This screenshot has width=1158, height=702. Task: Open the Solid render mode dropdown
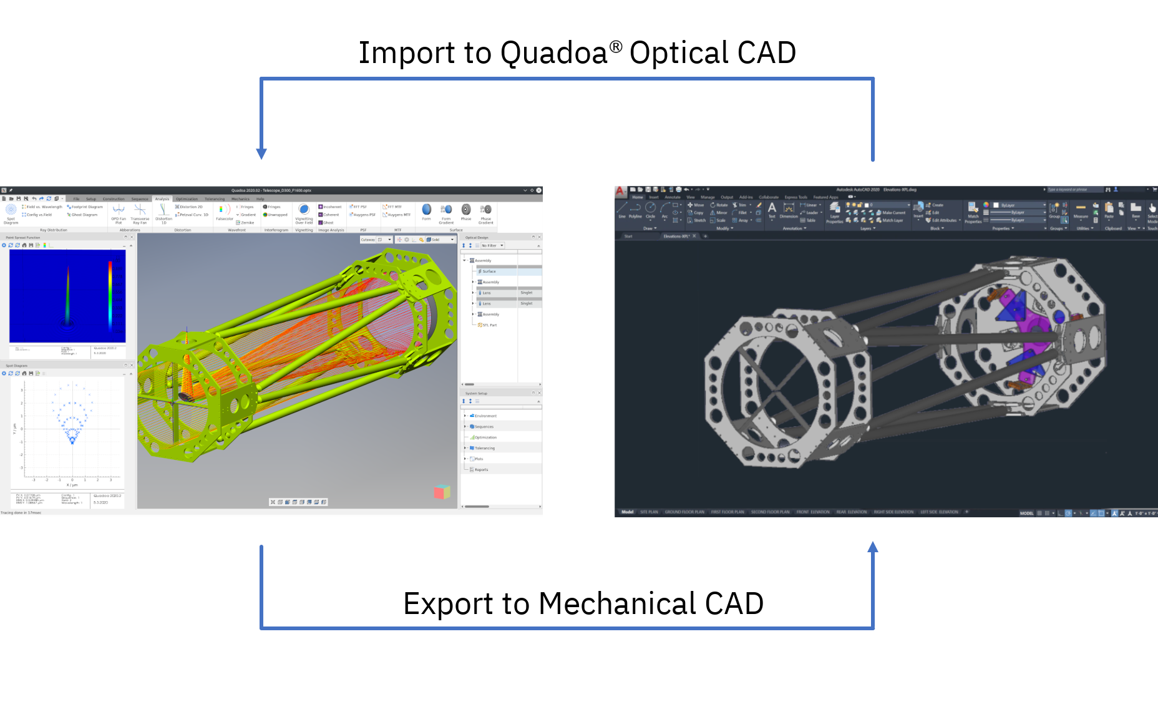point(441,240)
